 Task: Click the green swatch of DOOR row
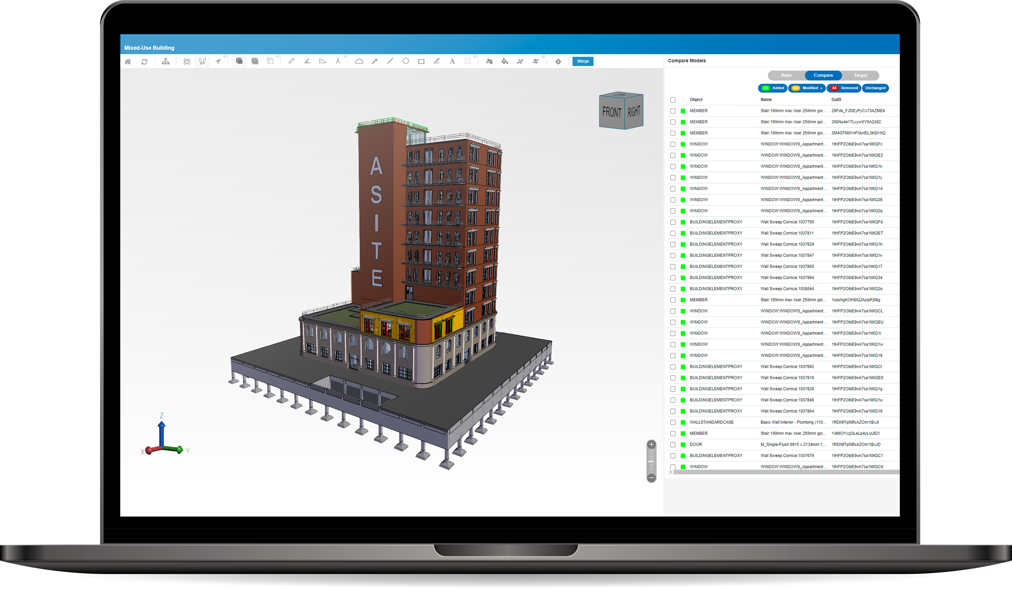click(x=683, y=445)
